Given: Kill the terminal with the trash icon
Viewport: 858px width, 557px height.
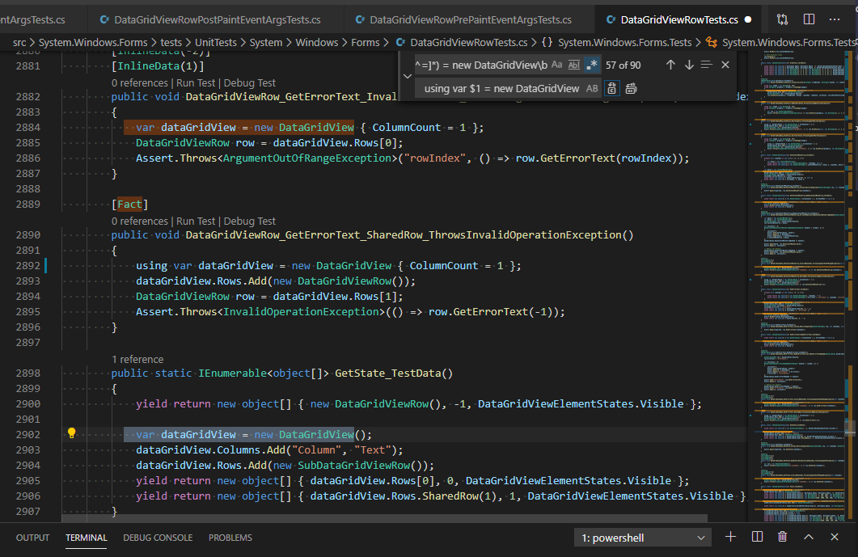Looking at the screenshot, I should click(x=783, y=536).
